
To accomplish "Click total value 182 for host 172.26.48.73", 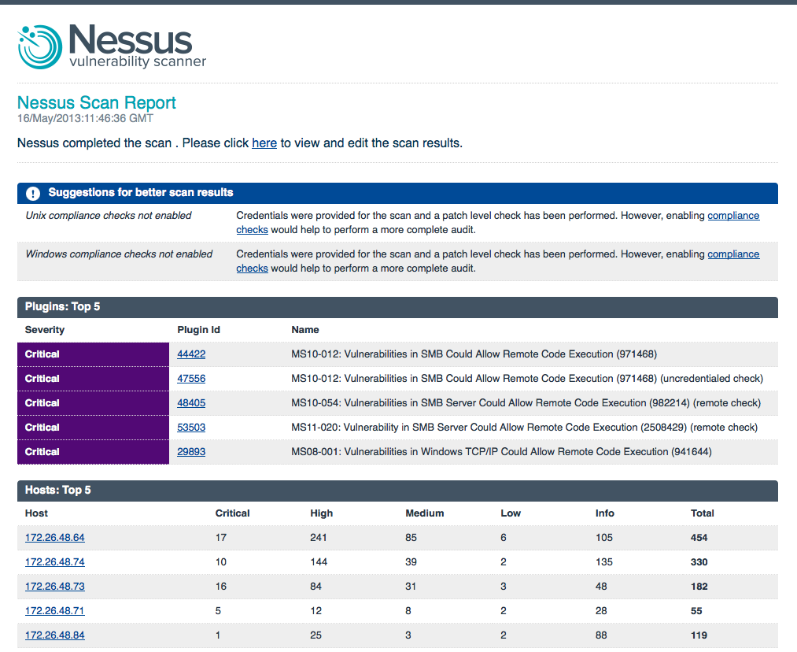I will (699, 587).
